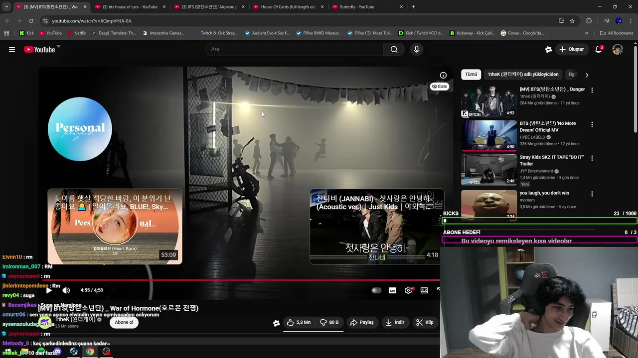
Task: Reload the page in Chrome
Action: point(31,21)
